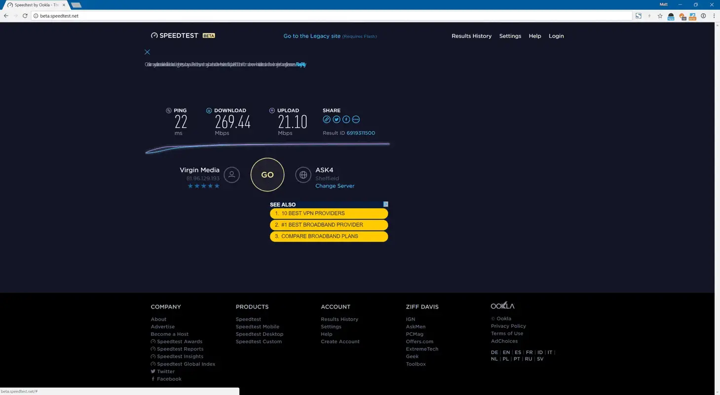Open PCMag footer link

point(415,334)
